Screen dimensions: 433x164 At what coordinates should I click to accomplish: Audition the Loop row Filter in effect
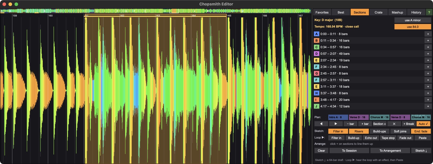336,138
